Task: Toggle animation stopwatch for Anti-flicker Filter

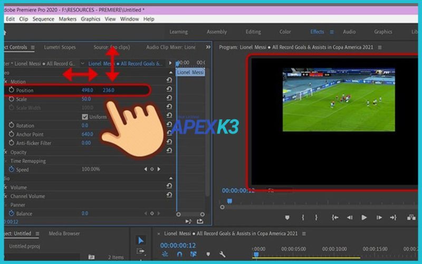Action: click(11, 143)
